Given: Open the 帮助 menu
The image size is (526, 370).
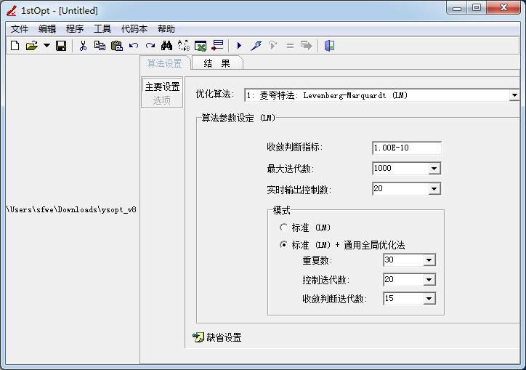Looking at the screenshot, I should 166,29.
